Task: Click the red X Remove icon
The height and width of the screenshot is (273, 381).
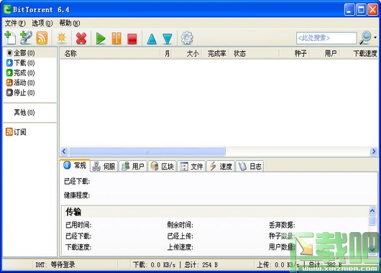Action: (x=81, y=38)
